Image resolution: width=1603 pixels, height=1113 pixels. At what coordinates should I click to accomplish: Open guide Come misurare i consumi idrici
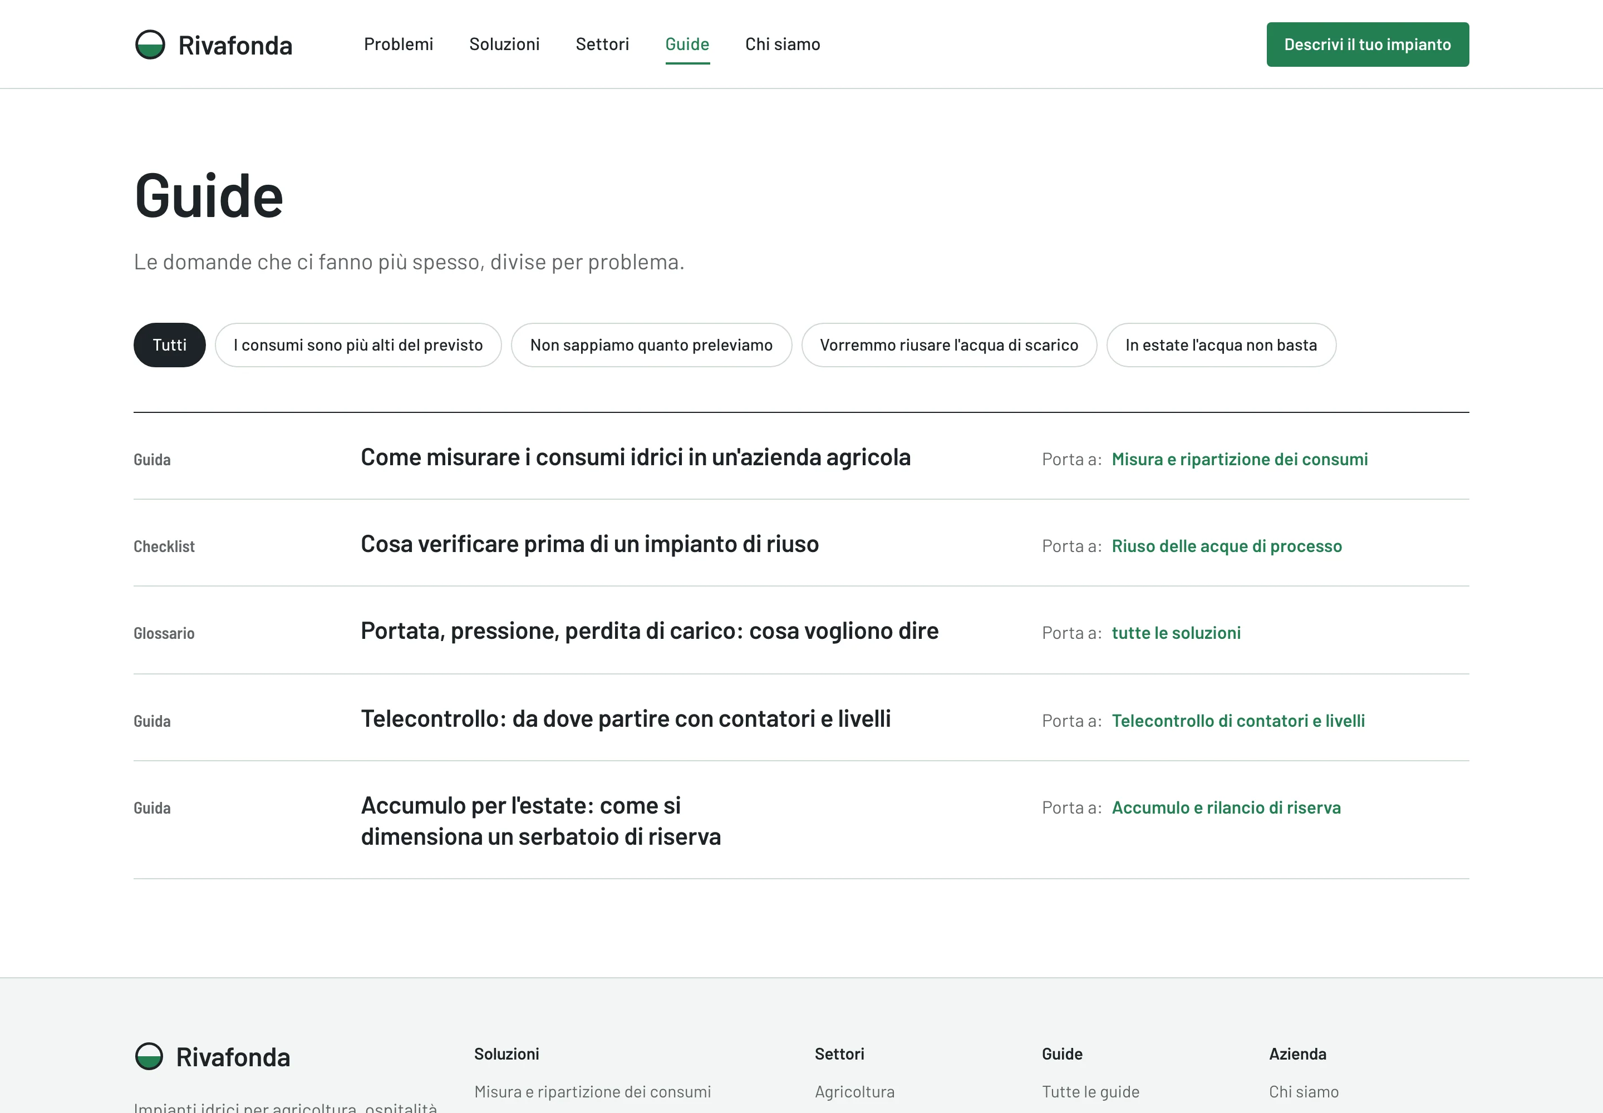pos(636,457)
